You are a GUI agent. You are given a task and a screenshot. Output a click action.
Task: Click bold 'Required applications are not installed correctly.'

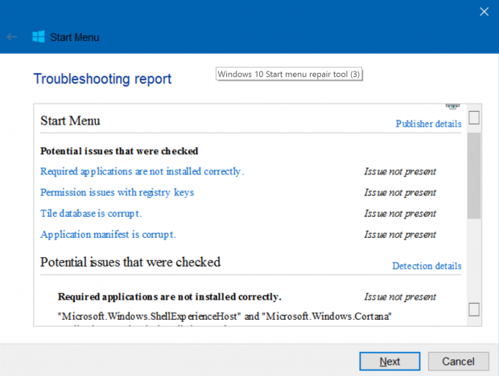click(x=170, y=296)
